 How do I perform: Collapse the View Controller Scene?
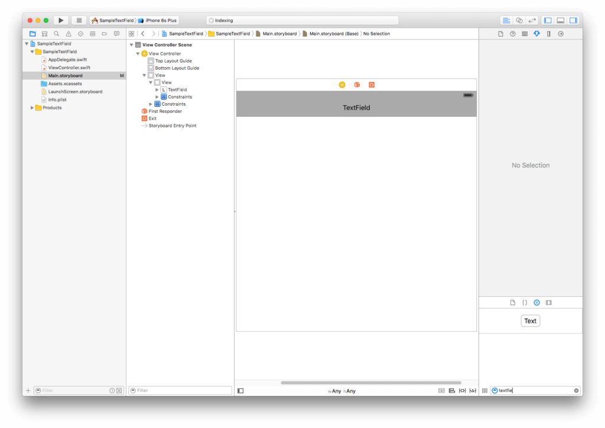click(132, 45)
